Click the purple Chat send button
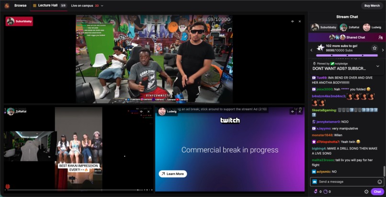386x197 pixels. 377,192
